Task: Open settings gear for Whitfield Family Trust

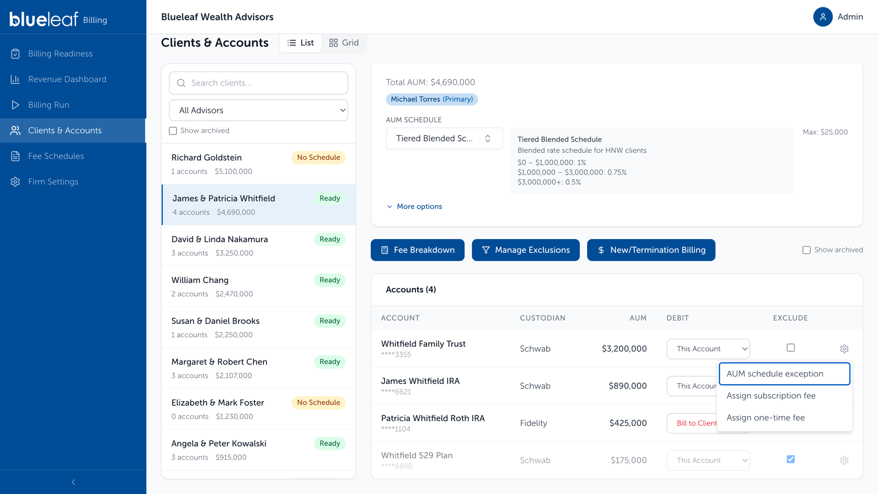Action: 844,349
